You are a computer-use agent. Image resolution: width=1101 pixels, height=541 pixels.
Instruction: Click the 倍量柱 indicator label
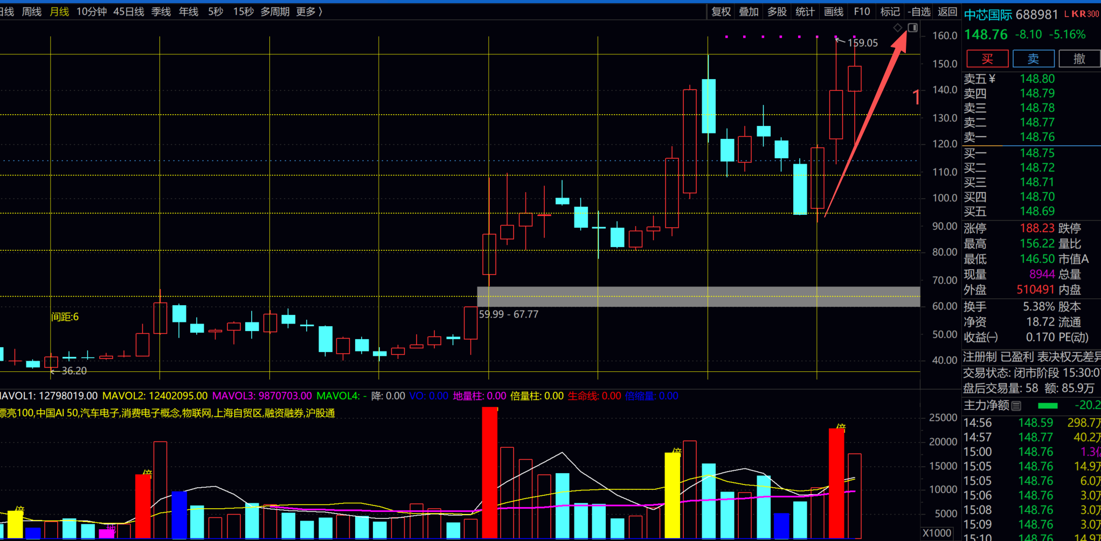point(536,396)
